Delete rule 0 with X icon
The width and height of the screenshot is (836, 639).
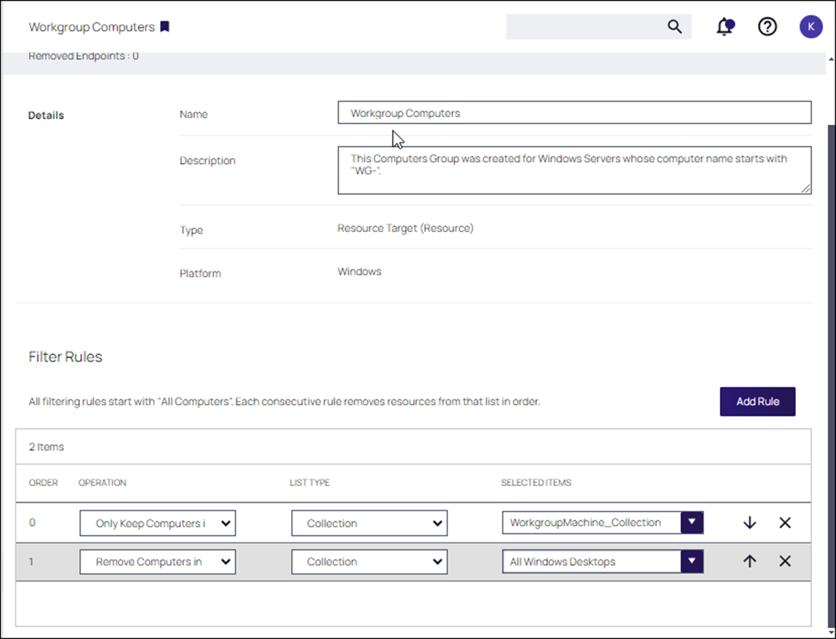[785, 523]
